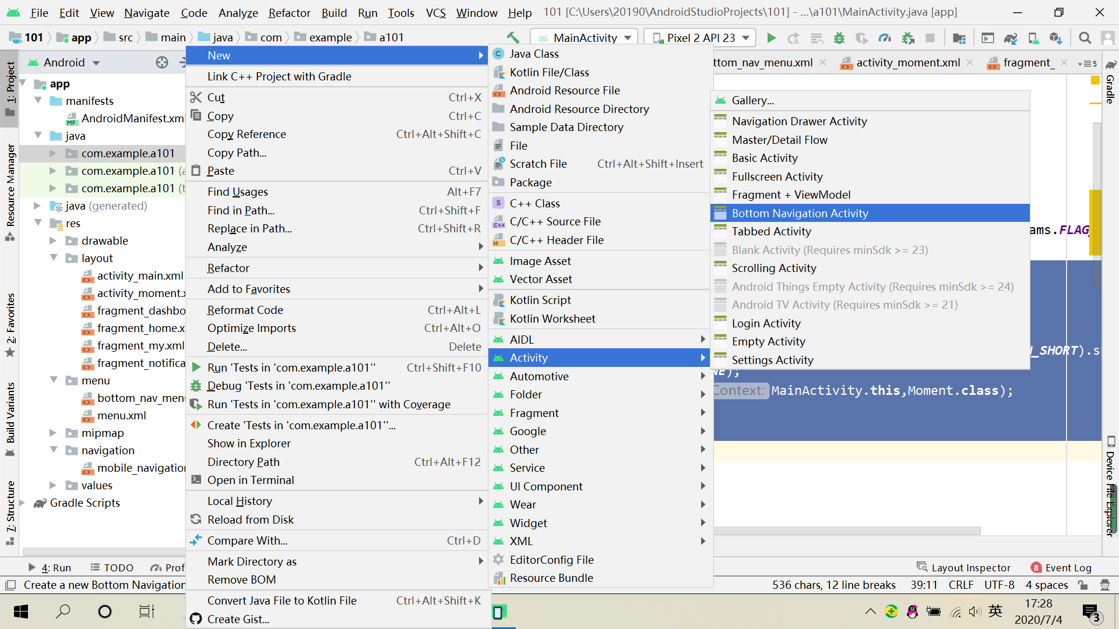Image resolution: width=1119 pixels, height=629 pixels.
Task: Open the Profiler gauge icon in toolbar
Action: point(885,38)
